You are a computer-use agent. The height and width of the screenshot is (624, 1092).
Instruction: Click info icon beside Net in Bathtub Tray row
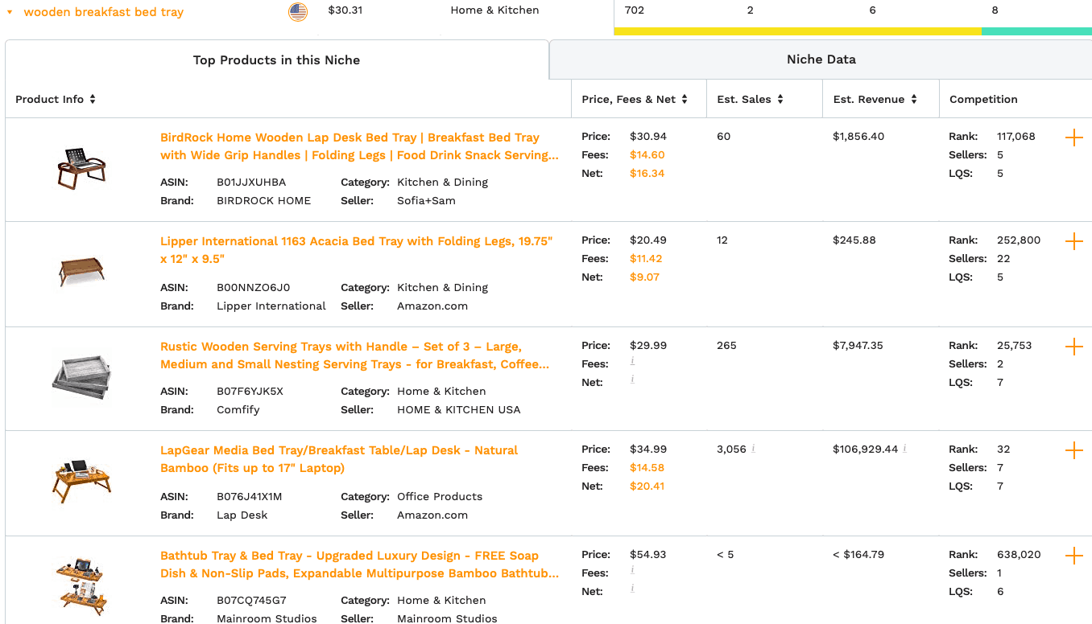coord(632,588)
